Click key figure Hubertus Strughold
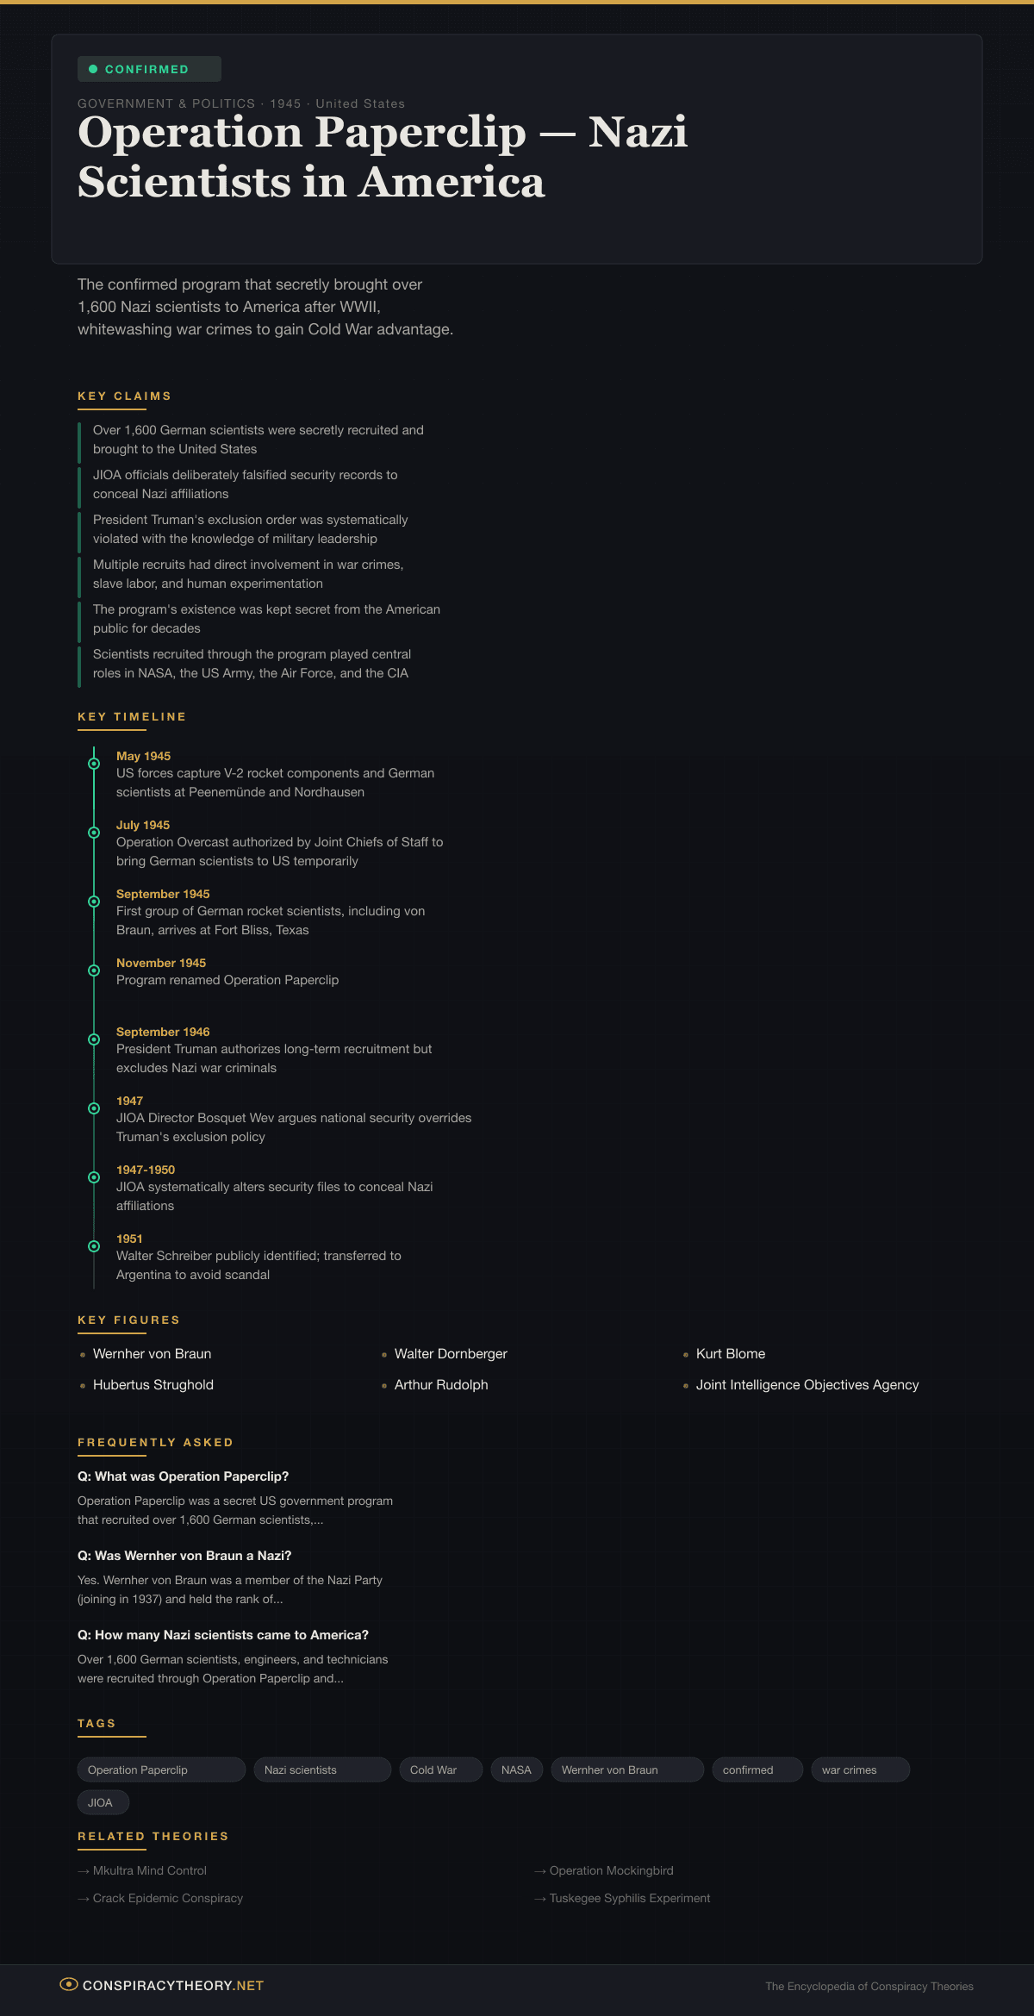 pyautogui.click(x=153, y=1385)
